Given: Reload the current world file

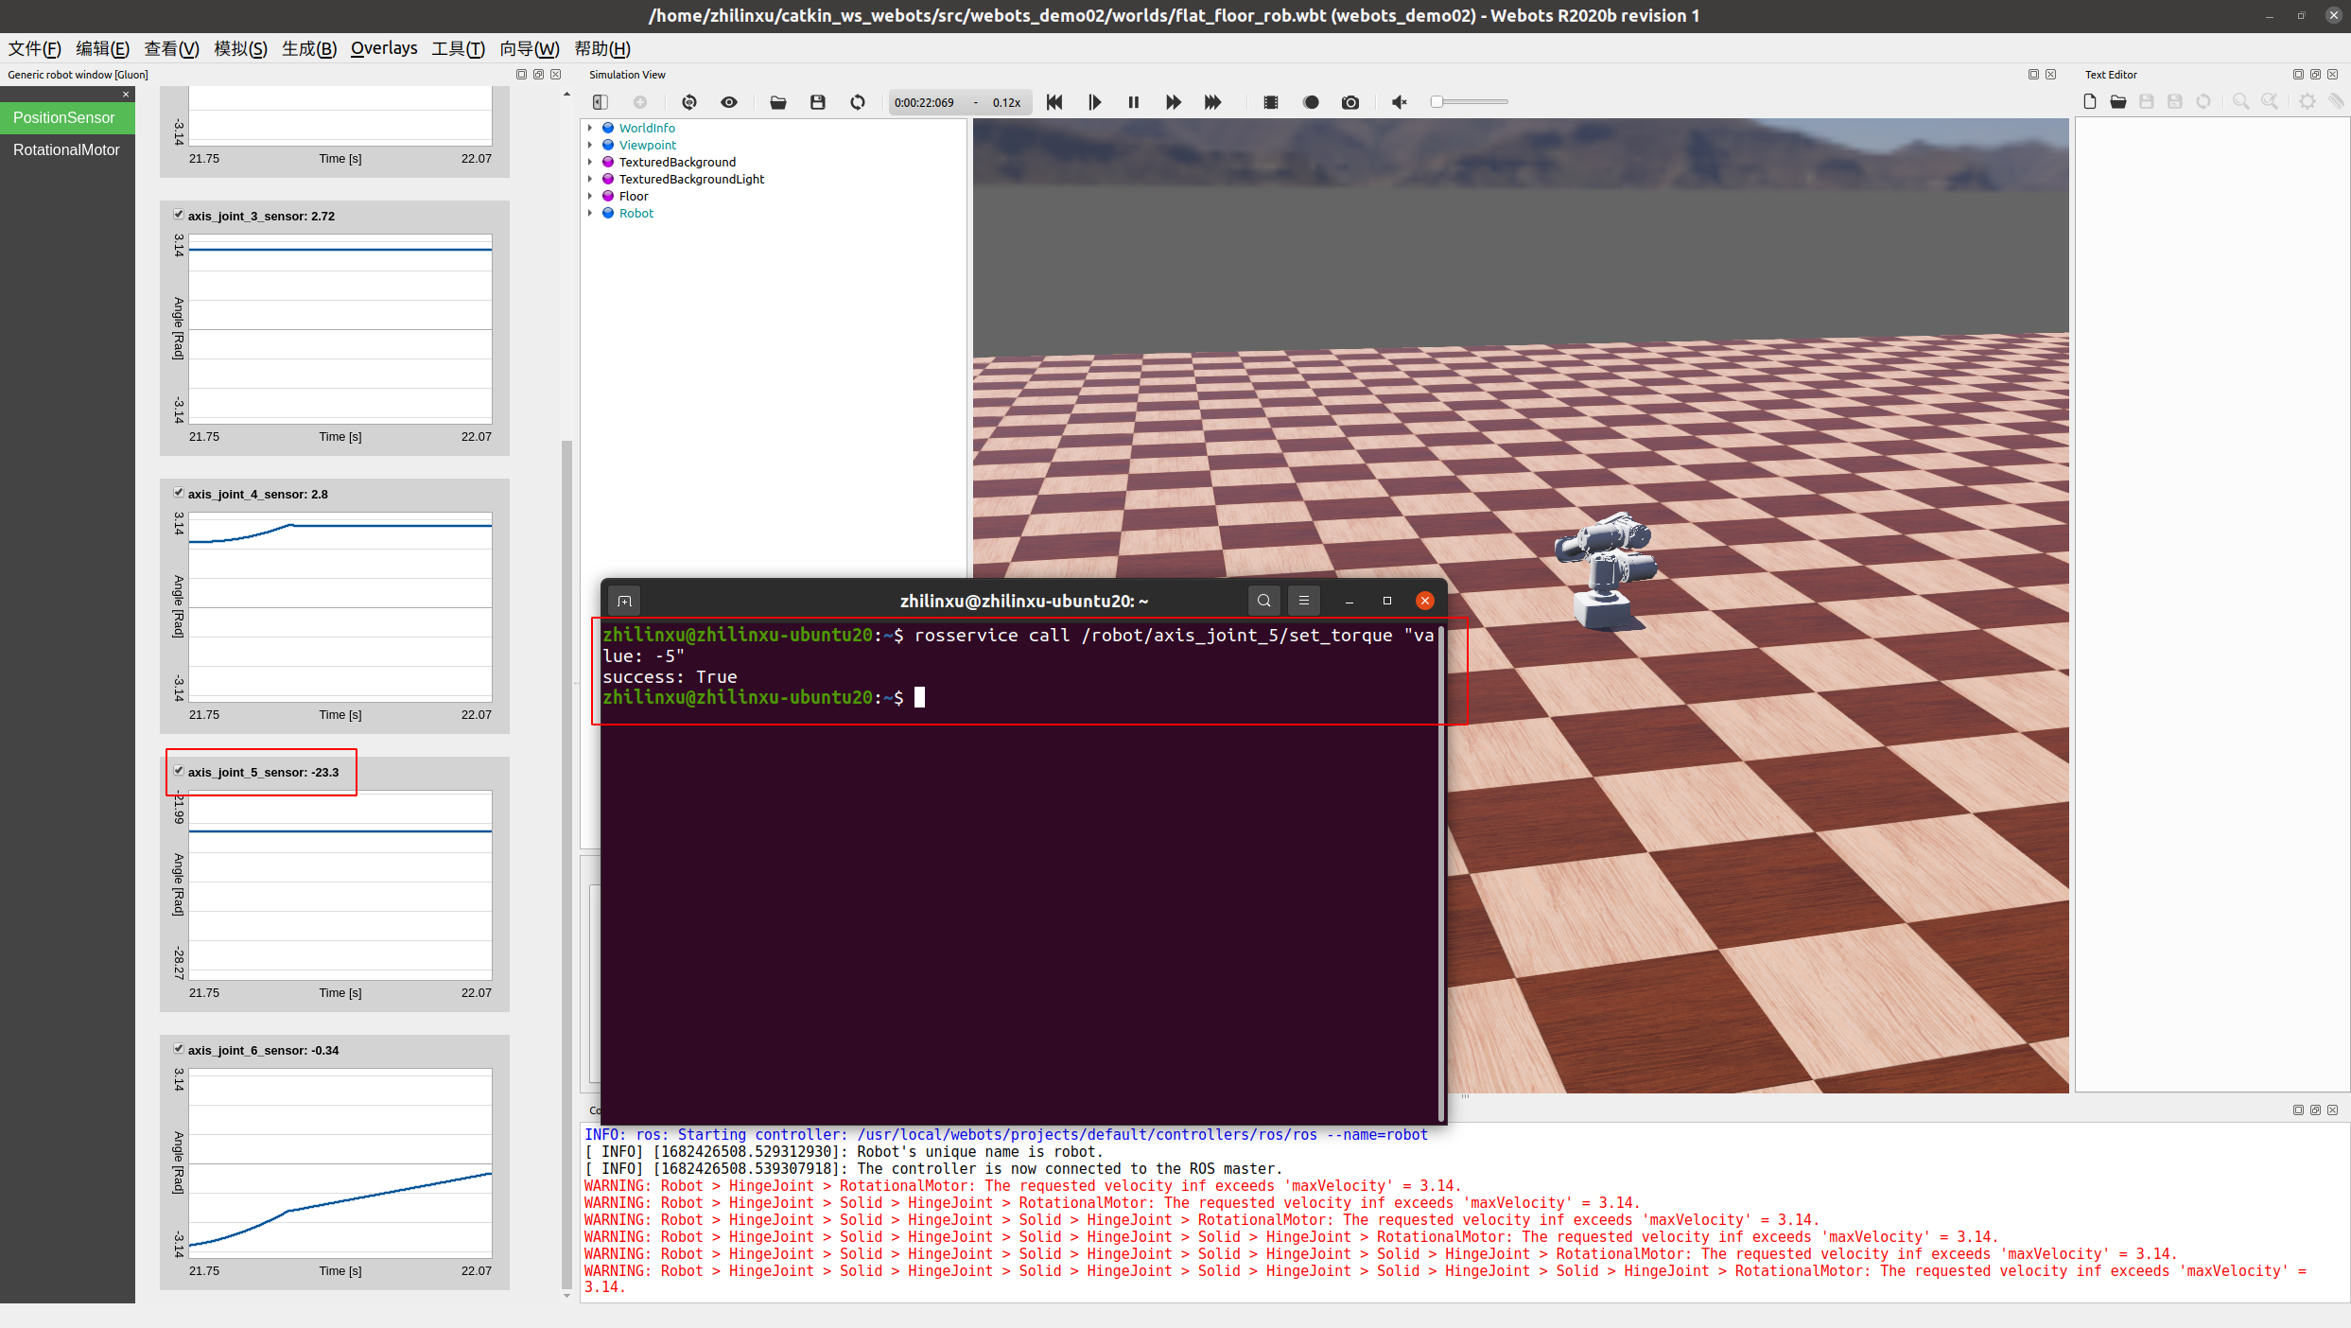Looking at the screenshot, I should tap(858, 102).
